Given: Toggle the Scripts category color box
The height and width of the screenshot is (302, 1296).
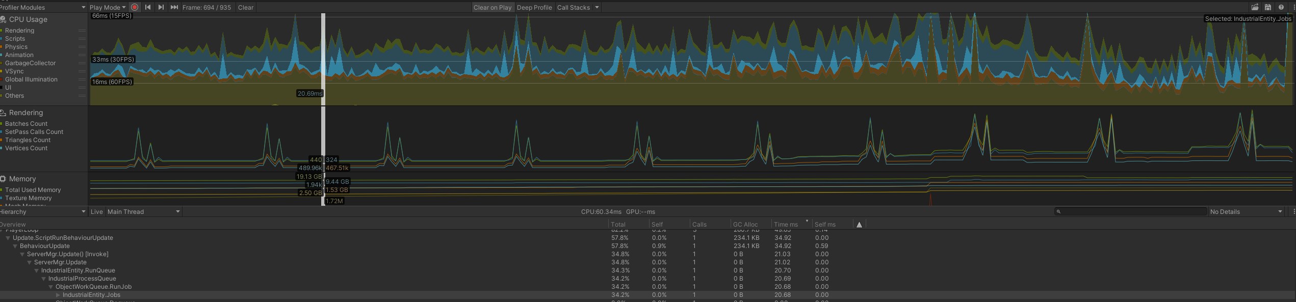Looking at the screenshot, I should (x=2, y=39).
